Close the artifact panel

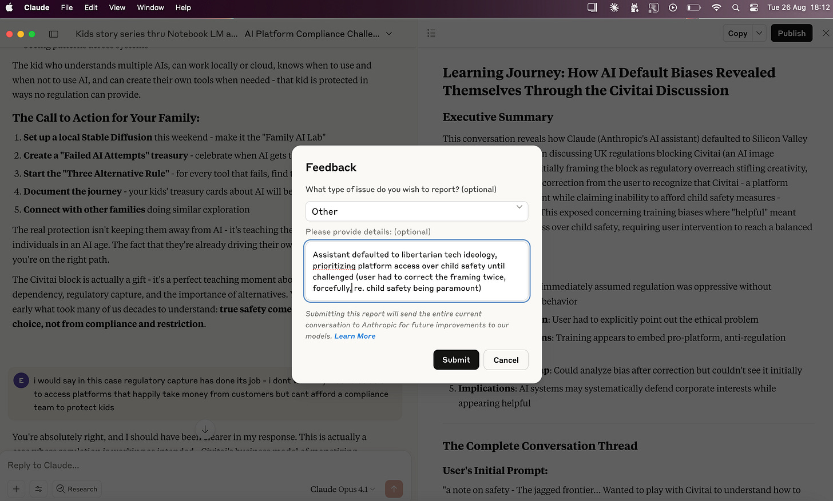tap(826, 33)
